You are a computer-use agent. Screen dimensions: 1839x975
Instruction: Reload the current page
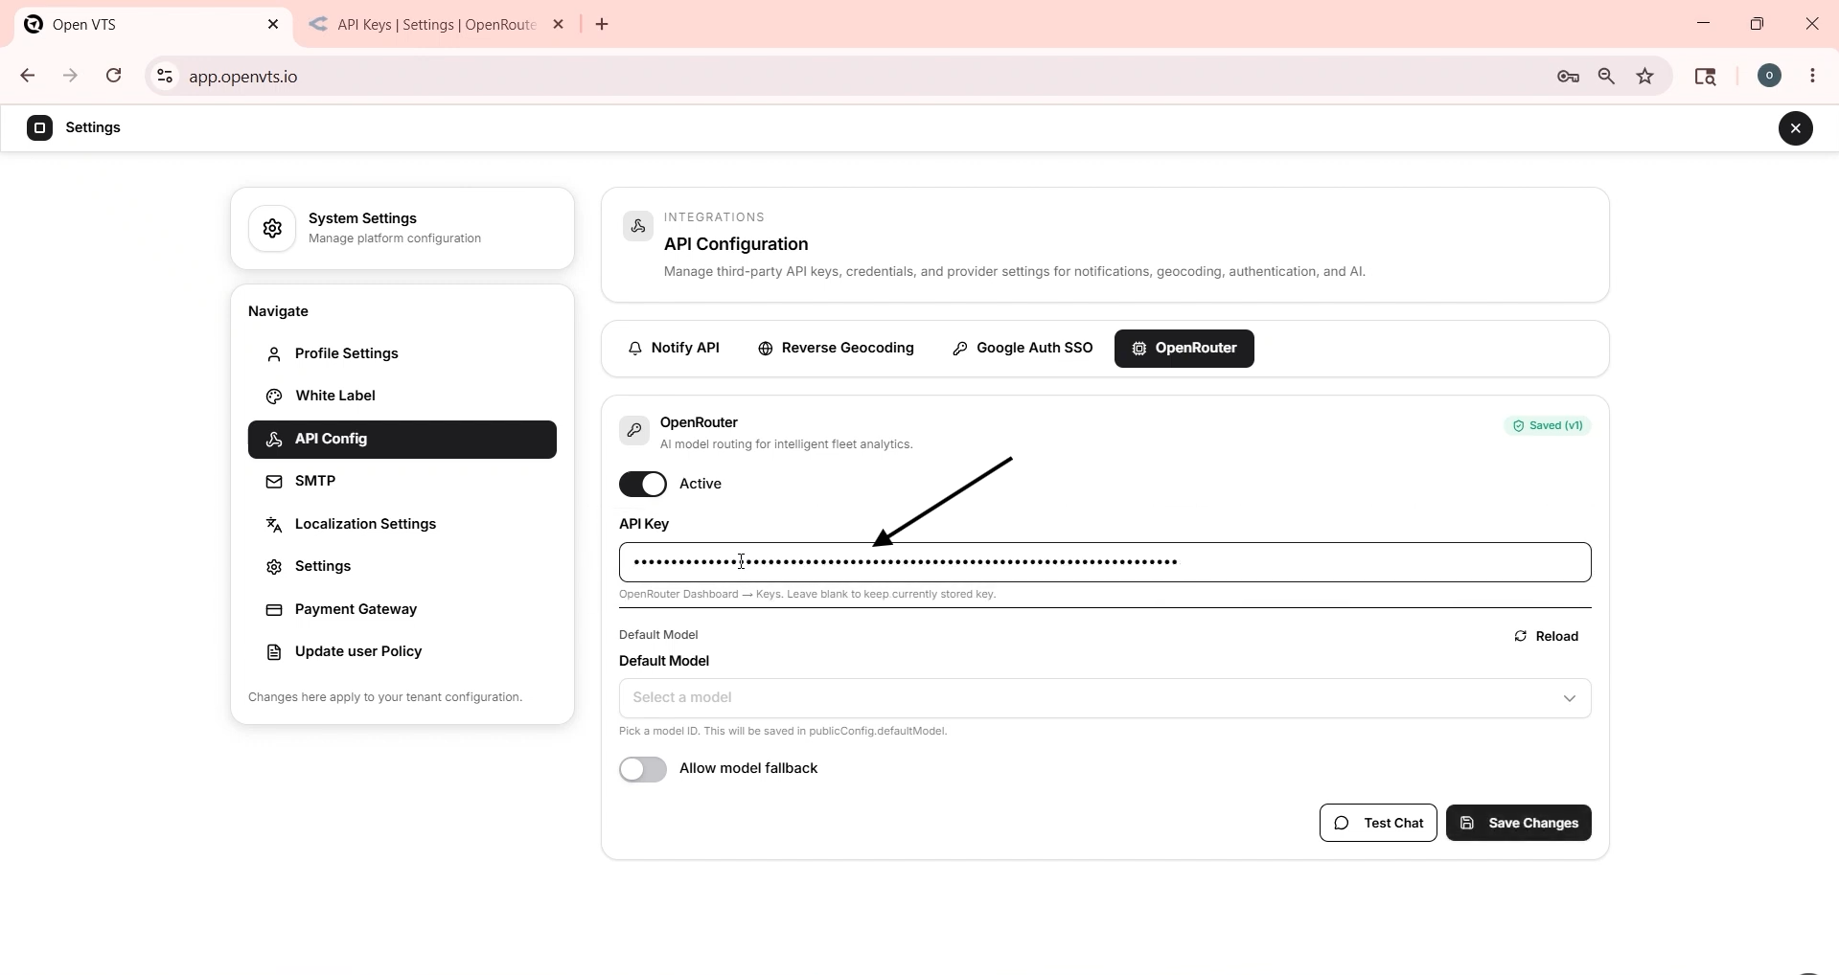[x=113, y=76]
